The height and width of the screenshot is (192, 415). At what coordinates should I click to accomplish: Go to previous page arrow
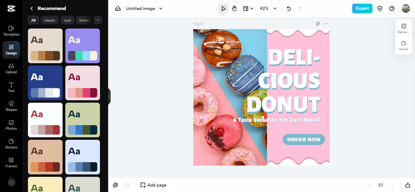coord(369,185)
